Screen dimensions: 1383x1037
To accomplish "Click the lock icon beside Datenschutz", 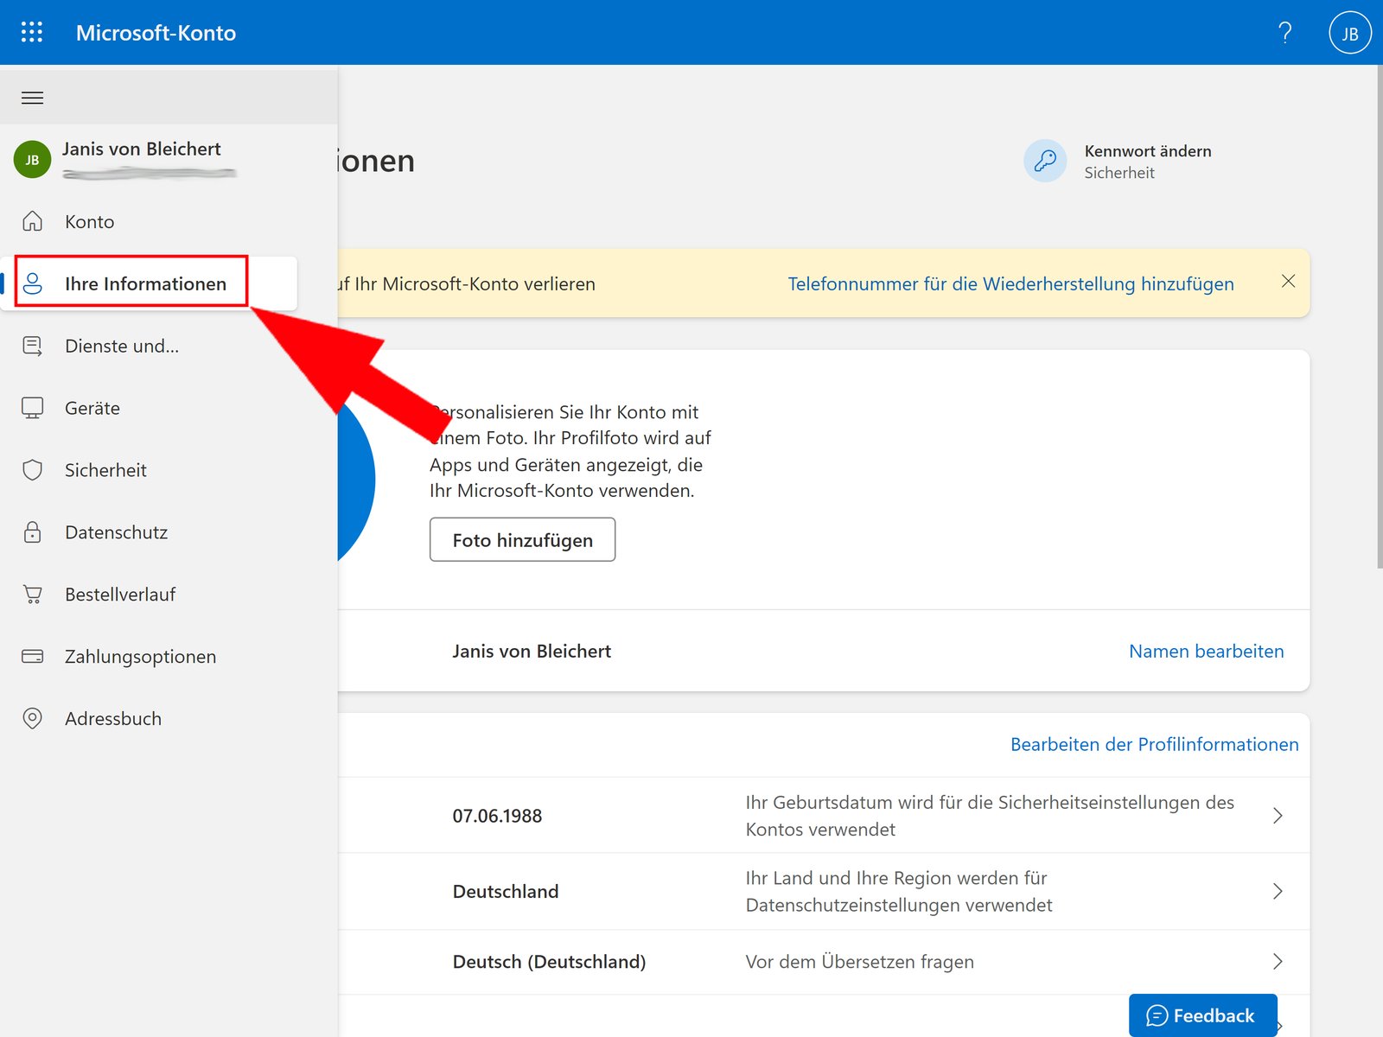I will (32, 532).
